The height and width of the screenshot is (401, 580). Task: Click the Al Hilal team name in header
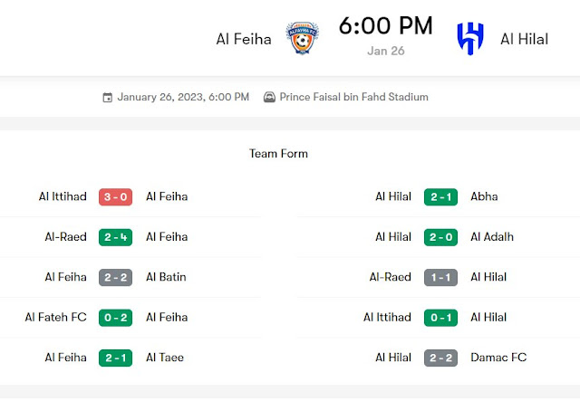pyautogui.click(x=525, y=39)
